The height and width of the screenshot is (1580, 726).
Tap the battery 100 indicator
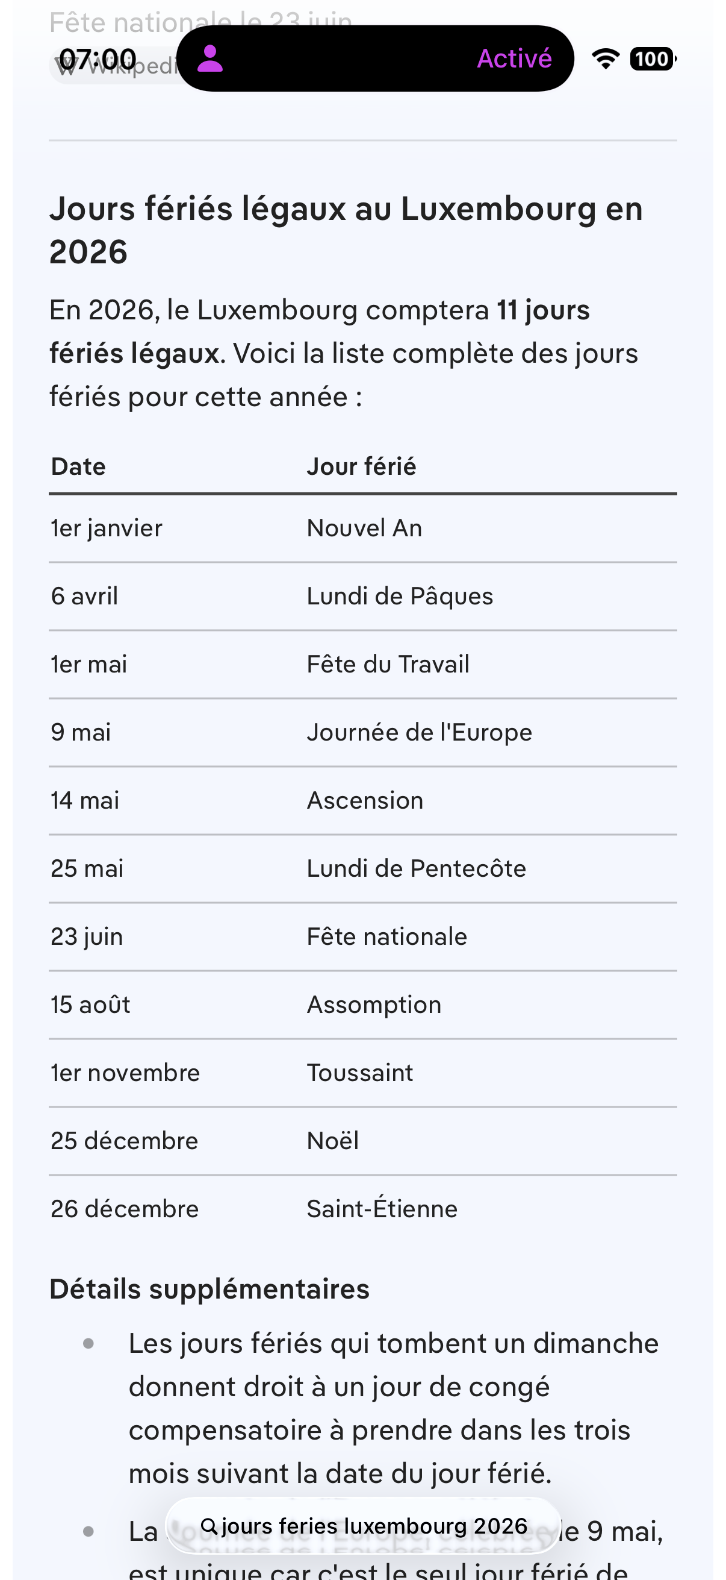[653, 59]
